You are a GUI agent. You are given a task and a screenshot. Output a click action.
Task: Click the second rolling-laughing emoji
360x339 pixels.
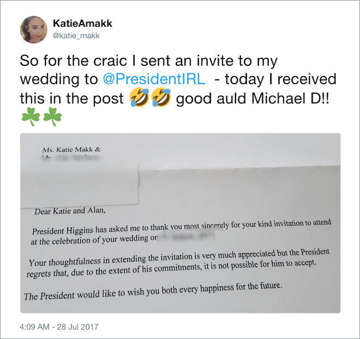161,97
